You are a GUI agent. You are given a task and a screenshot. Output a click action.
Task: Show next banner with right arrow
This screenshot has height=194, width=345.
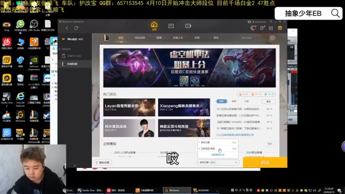pos(271,68)
